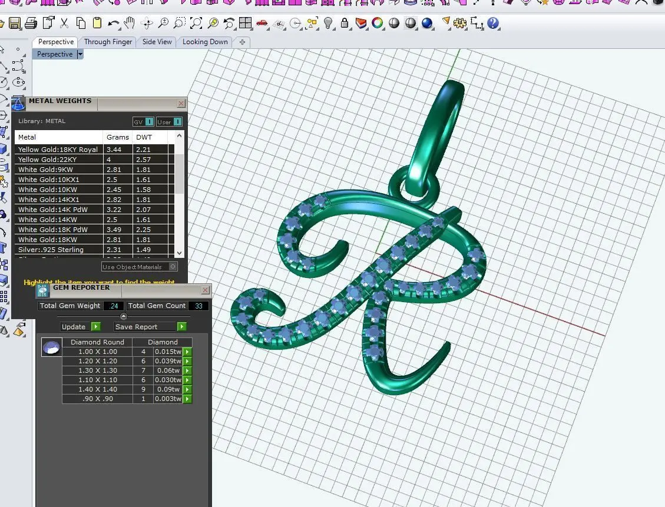Click the Zoom Extents icon

[196, 23]
